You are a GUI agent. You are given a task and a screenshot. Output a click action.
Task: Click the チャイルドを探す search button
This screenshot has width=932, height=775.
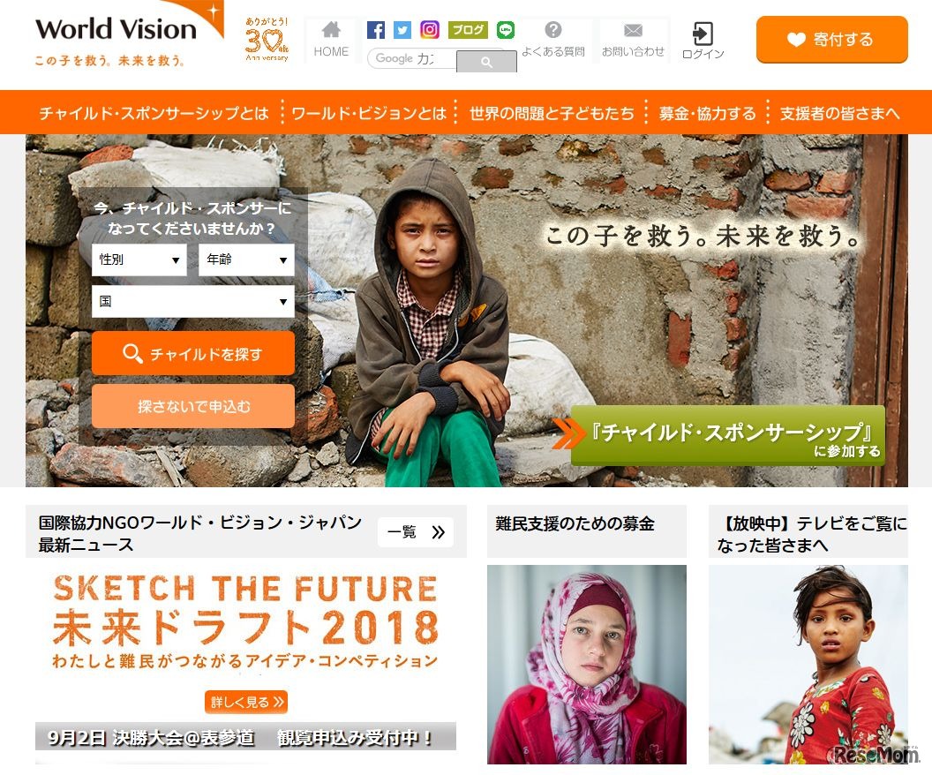pyautogui.click(x=193, y=354)
